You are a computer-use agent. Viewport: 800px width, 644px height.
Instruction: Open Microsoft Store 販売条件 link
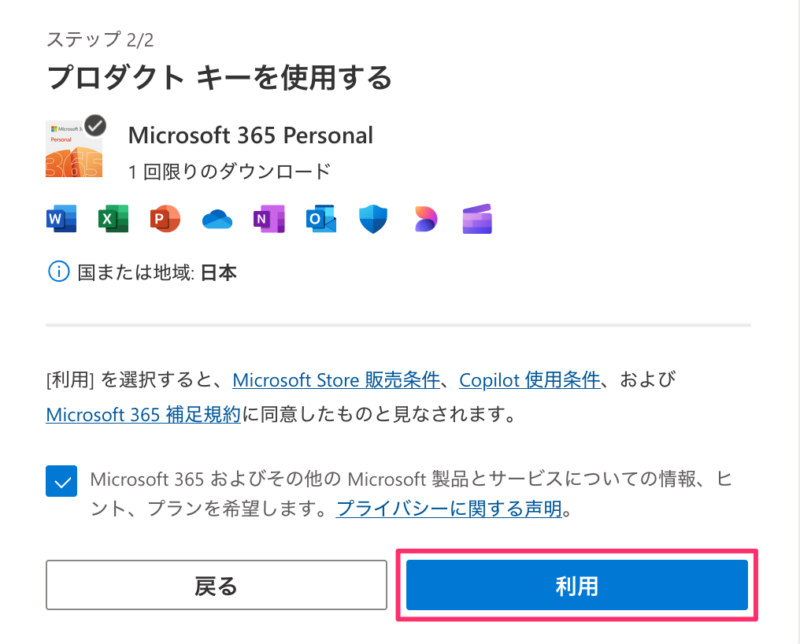click(x=336, y=380)
